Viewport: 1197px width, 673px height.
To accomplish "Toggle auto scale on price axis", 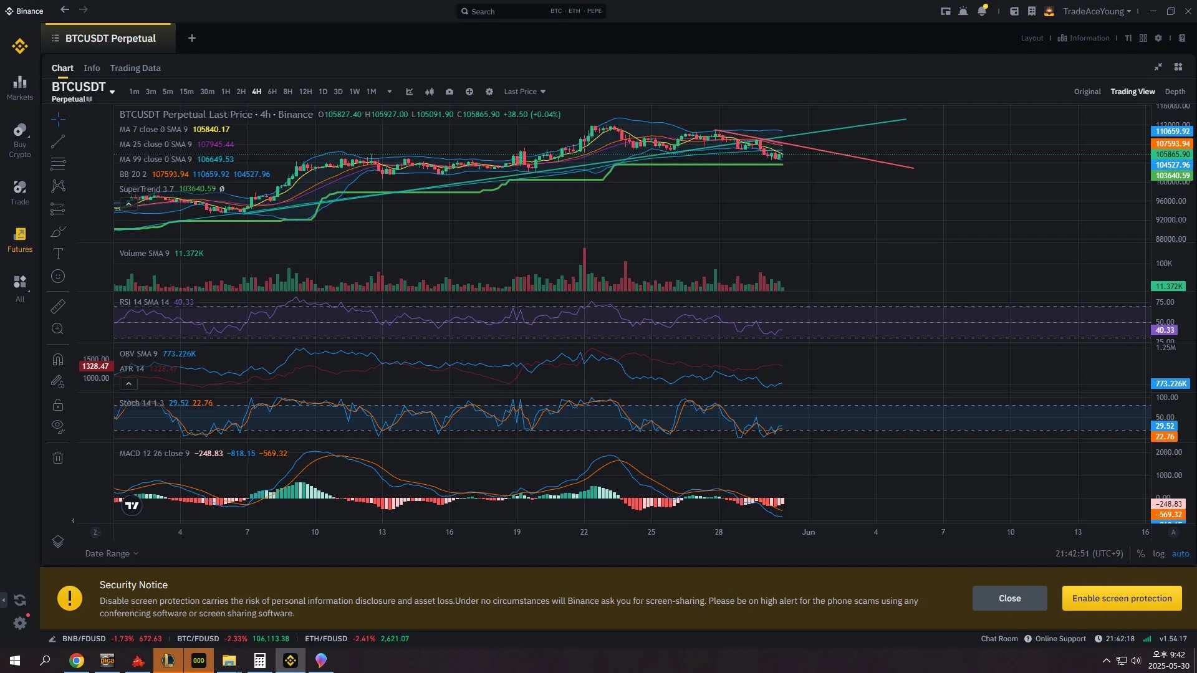I will pos(1180,553).
